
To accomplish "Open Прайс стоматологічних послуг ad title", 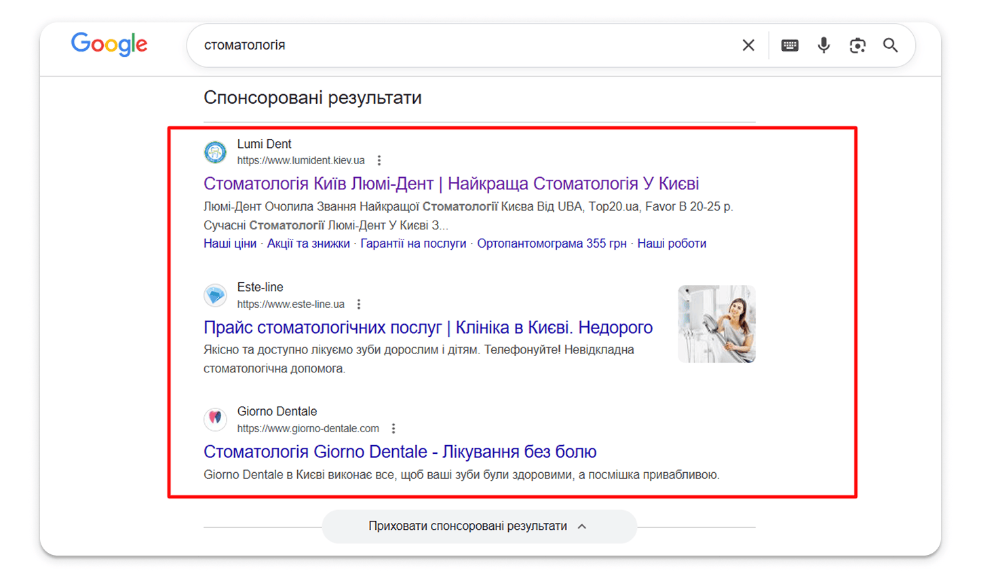I will [428, 328].
